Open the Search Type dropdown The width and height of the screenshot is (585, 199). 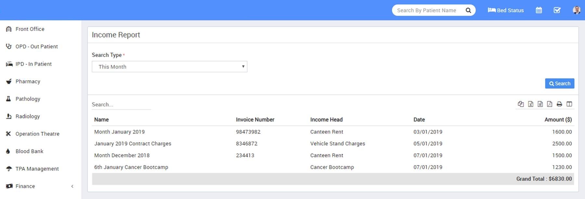(x=169, y=67)
